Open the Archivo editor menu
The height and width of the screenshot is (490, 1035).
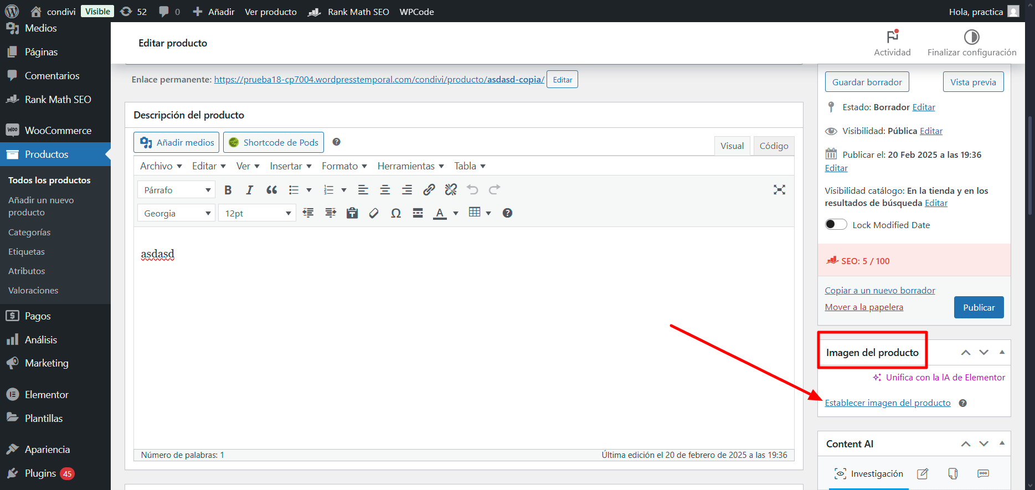click(x=161, y=166)
